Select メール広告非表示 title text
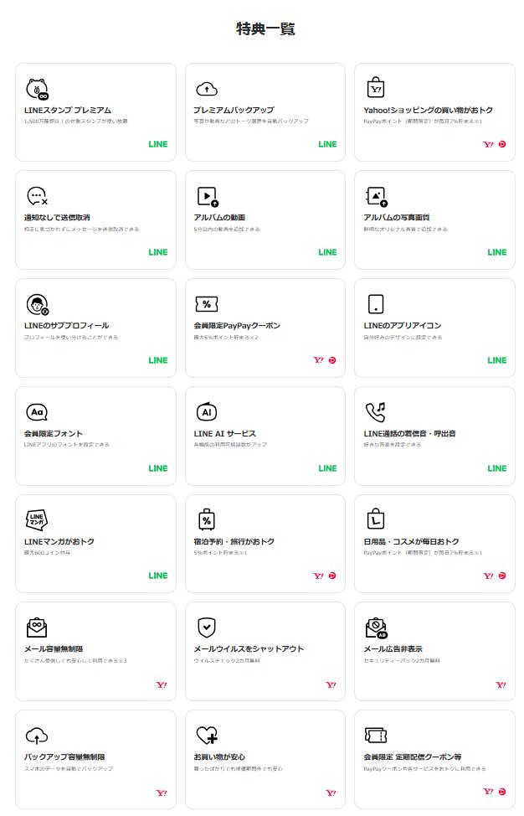Image resolution: width=524 pixels, height=816 pixels. [x=393, y=649]
